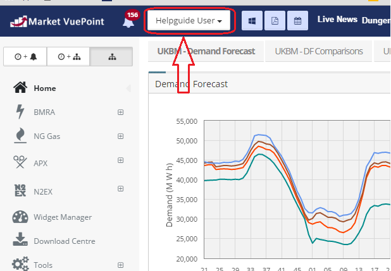Click the Dungeness news ticker text

[x=376, y=20]
